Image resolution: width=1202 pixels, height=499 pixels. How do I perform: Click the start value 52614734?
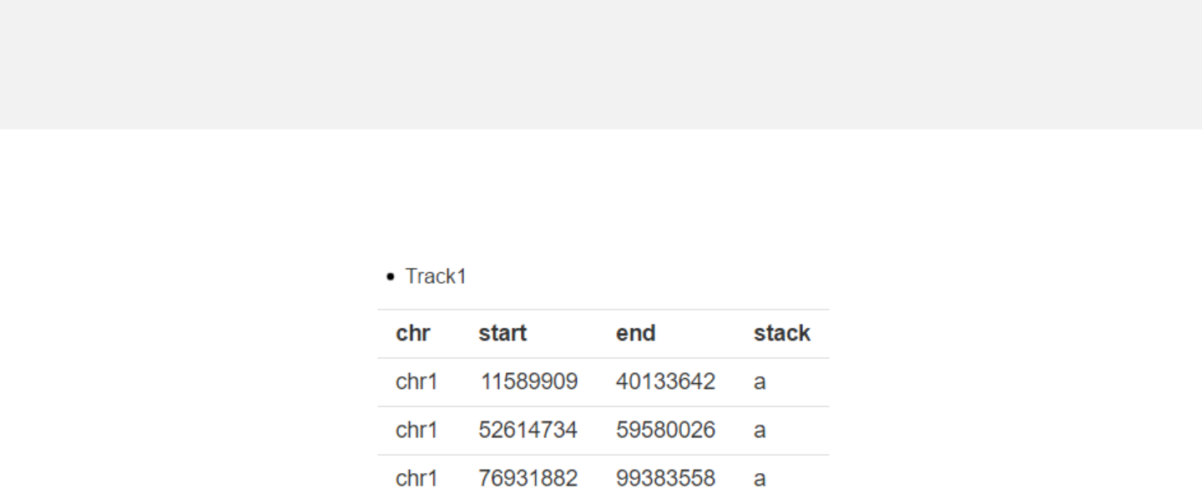[x=528, y=430]
